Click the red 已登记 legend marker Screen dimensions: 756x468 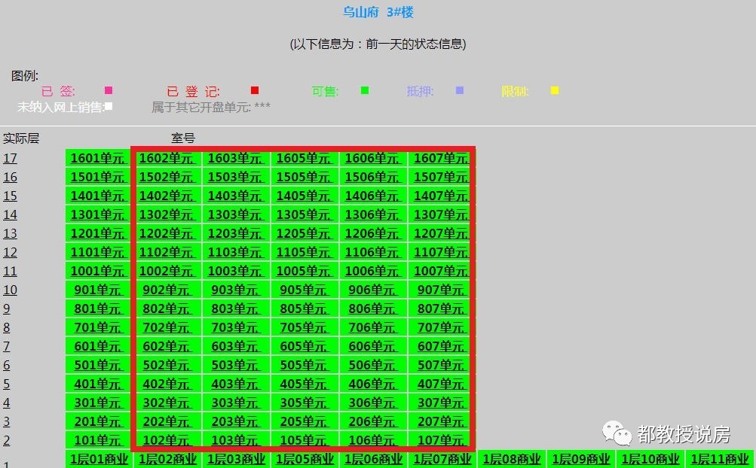253,90
